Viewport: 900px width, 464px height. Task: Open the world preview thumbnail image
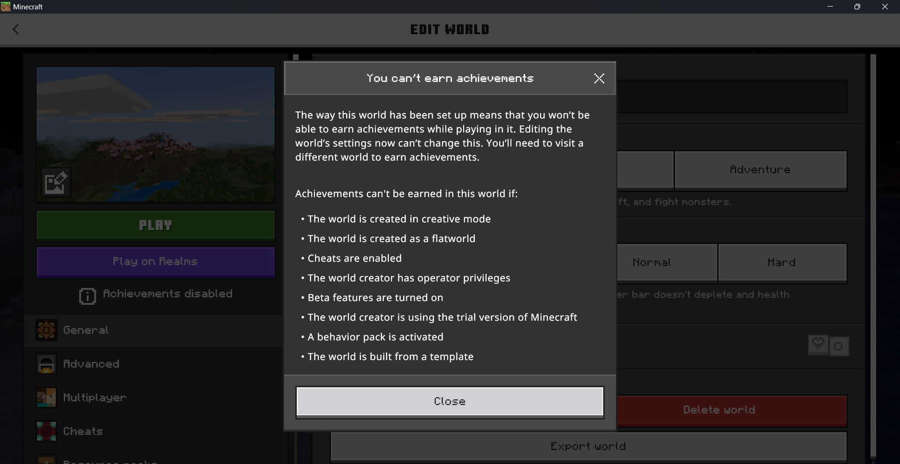156,134
